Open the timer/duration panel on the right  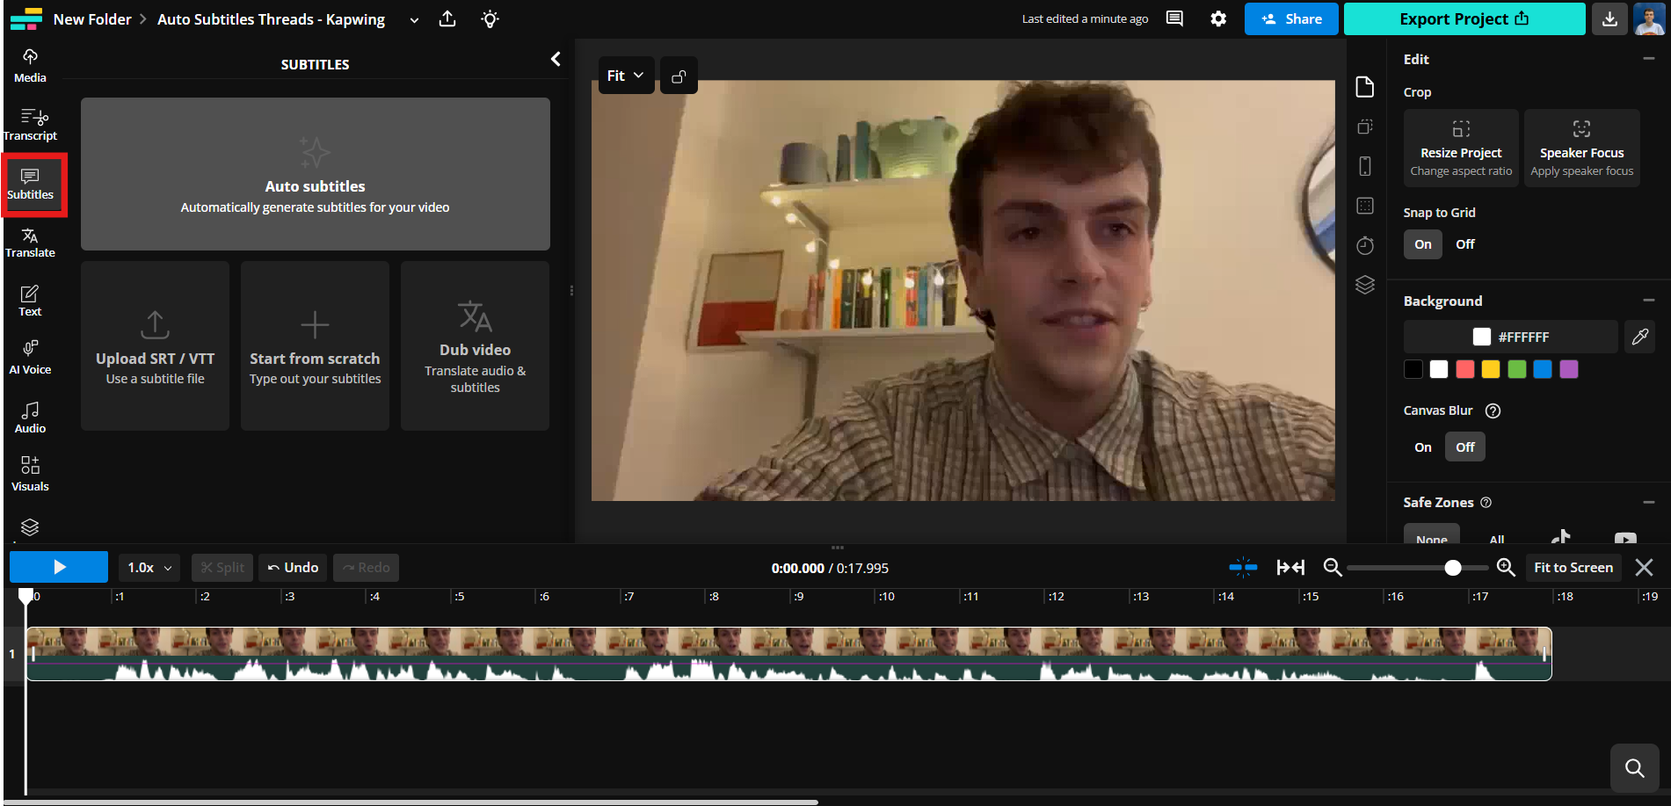1364,245
